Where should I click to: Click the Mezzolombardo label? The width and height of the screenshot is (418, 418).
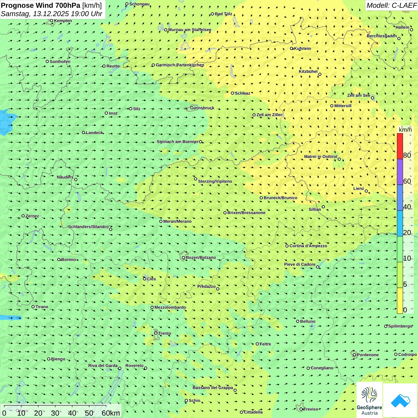(x=170, y=307)
